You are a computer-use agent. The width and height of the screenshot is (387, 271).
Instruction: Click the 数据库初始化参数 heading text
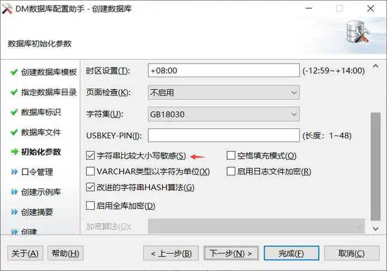click(x=40, y=44)
